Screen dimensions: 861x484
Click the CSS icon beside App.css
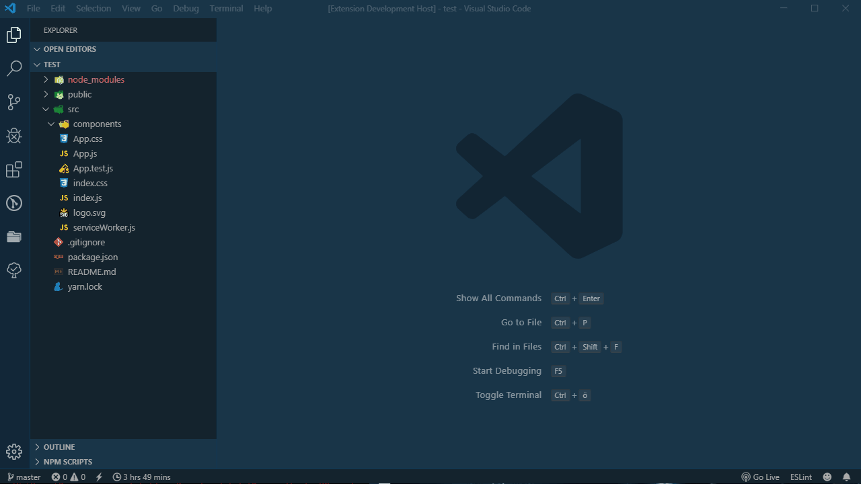point(64,138)
